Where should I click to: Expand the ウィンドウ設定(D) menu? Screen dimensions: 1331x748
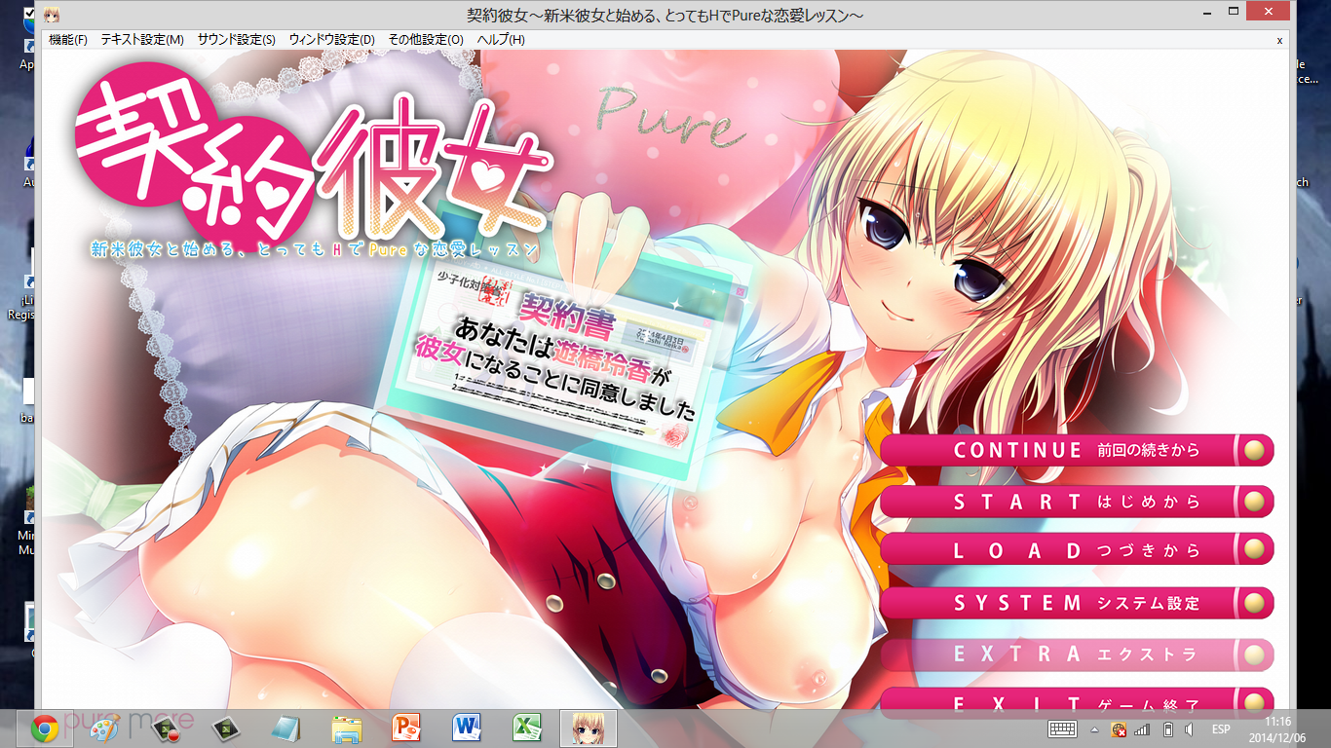click(x=331, y=40)
